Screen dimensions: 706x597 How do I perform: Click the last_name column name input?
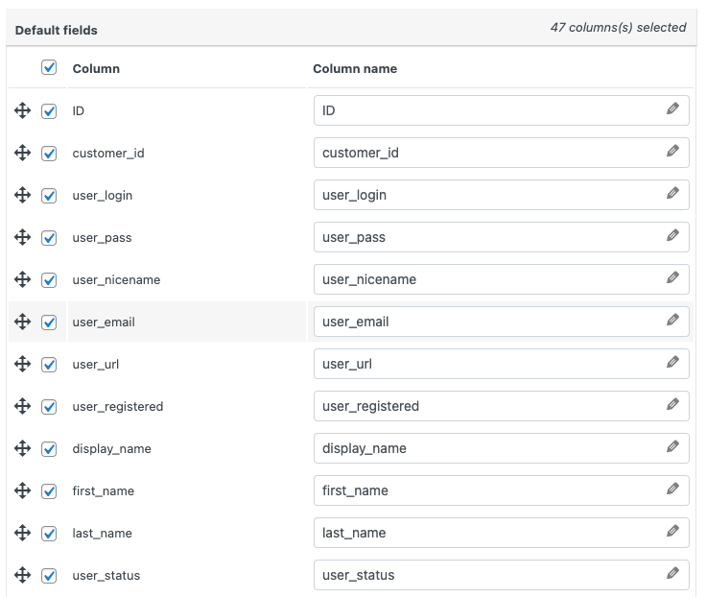(x=501, y=533)
